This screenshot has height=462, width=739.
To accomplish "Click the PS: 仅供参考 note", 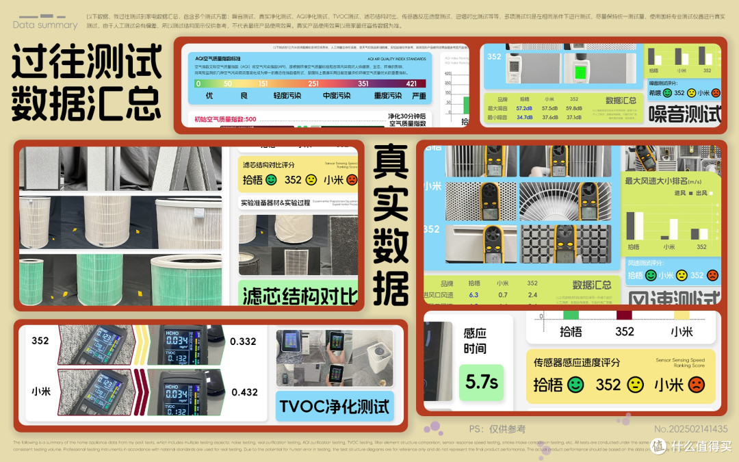I will tap(497, 429).
